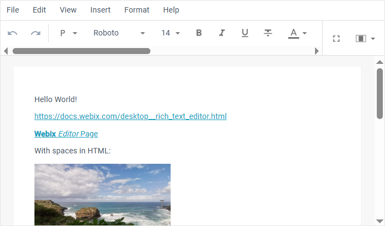Screen dimensions: 385x226
Task: Enter fullscreen mode
Action: [336, 39]
